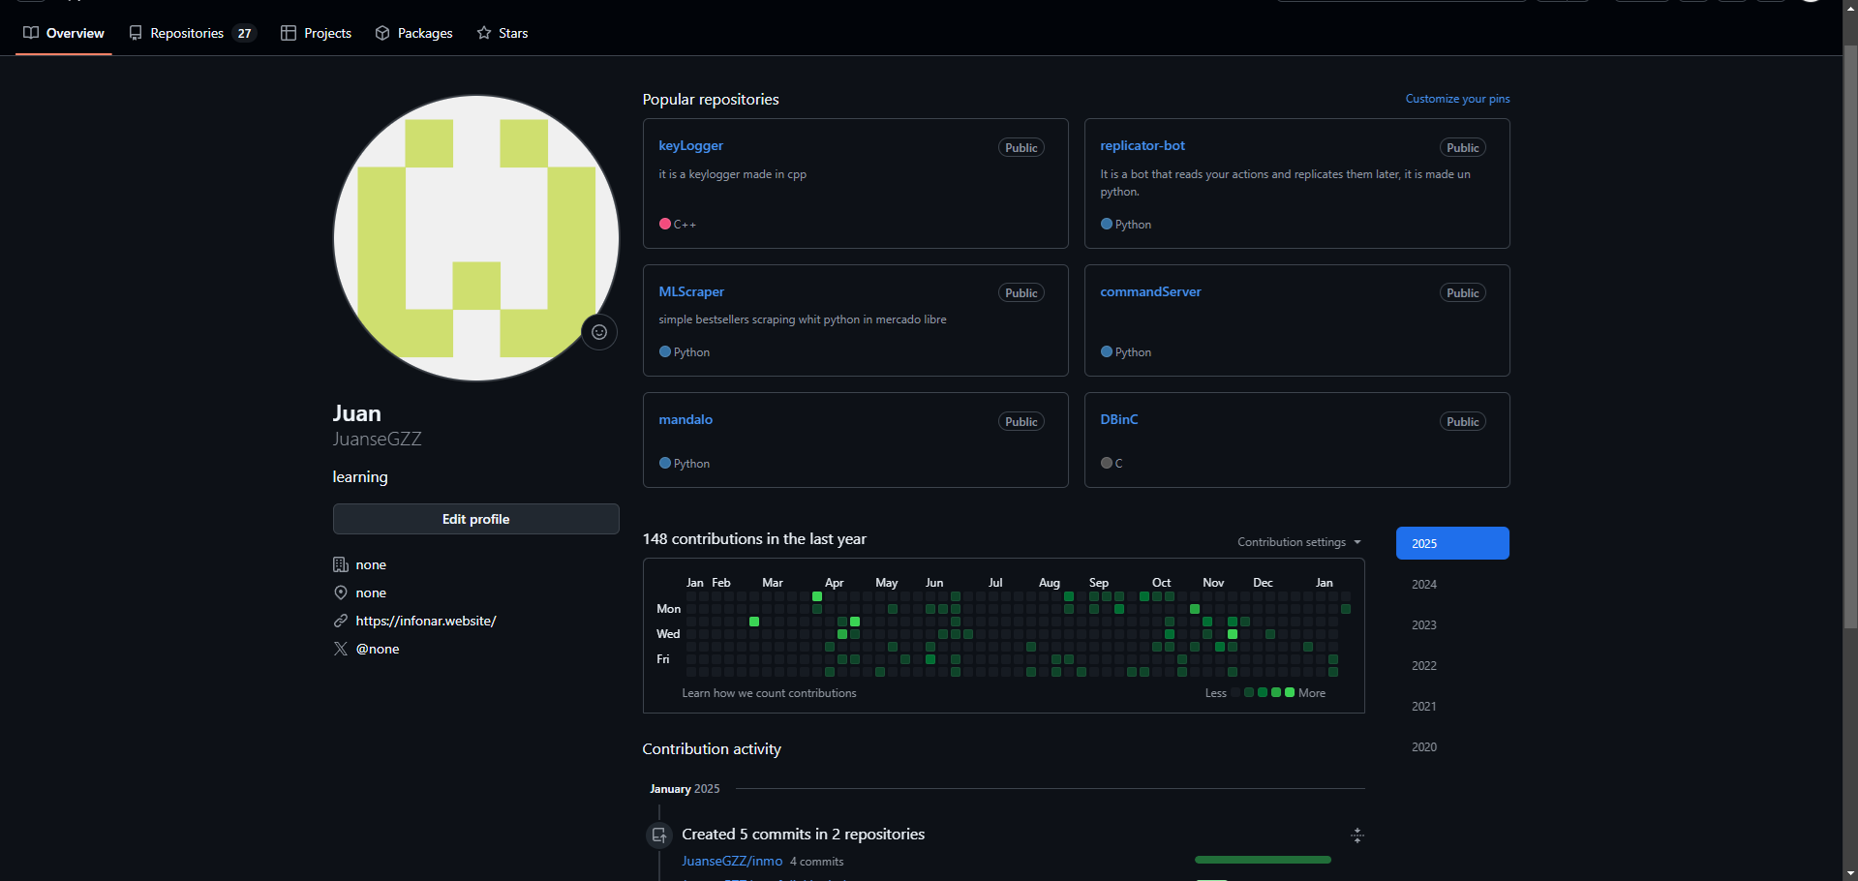
Task: Open the MLScraper repository
Action: pos(691,291)
